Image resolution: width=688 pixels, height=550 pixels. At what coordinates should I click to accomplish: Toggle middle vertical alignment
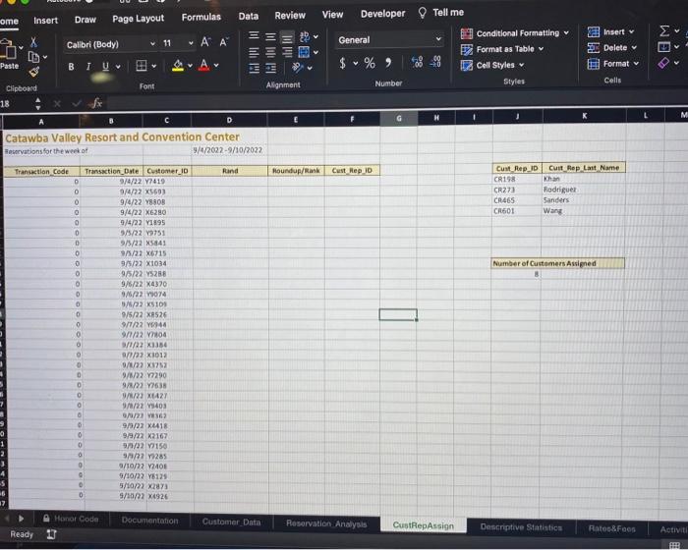270,36
